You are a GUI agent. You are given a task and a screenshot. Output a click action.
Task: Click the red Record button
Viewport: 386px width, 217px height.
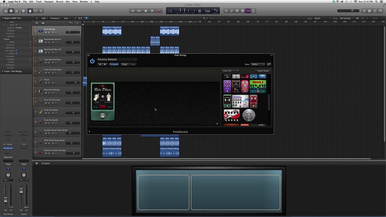coord(159,11)
